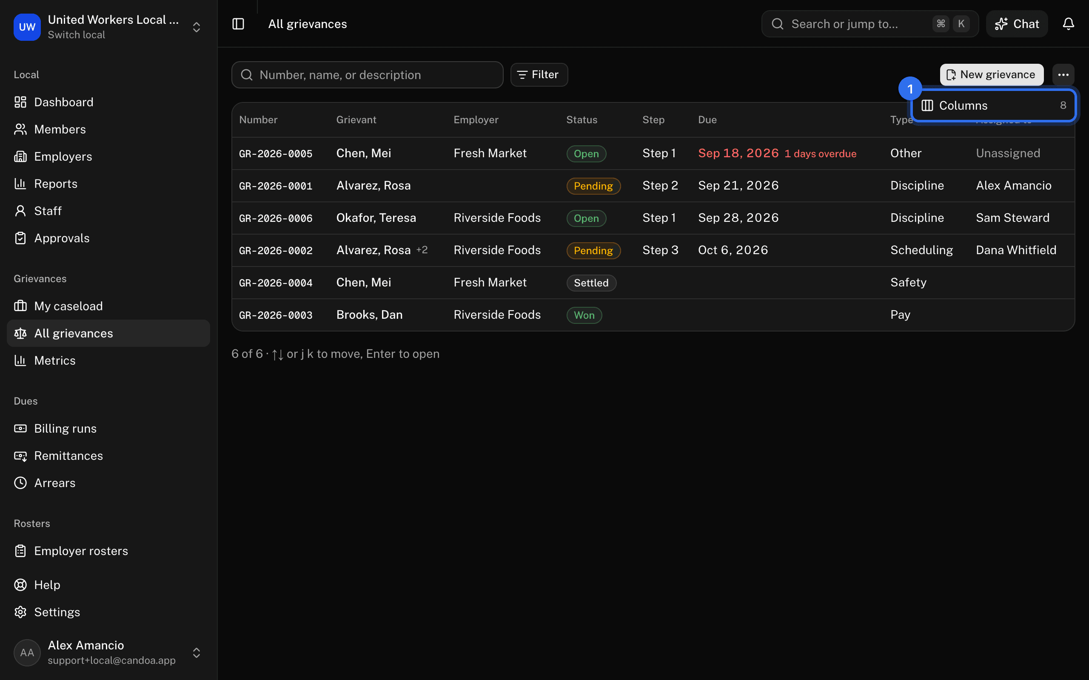This screenshot has height=680, width=1089.
Task: Choose the Columns menu item
Action: (x=993, y=105)
